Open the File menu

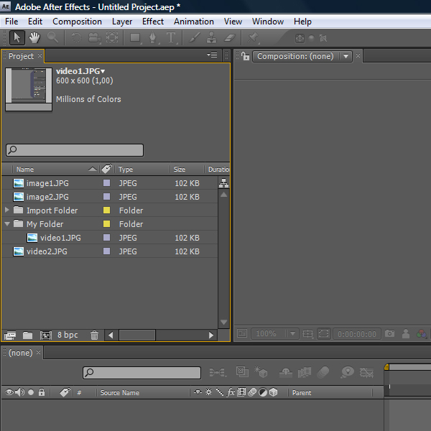(x=11, y=22)
